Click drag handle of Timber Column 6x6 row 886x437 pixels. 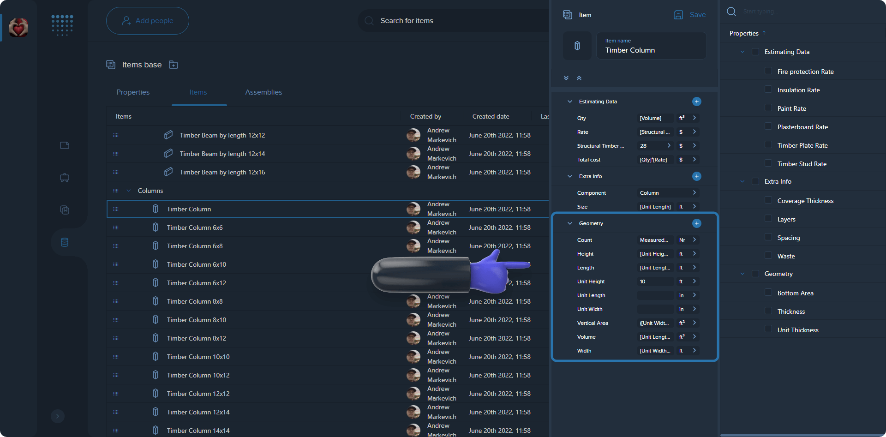point(116,227)
